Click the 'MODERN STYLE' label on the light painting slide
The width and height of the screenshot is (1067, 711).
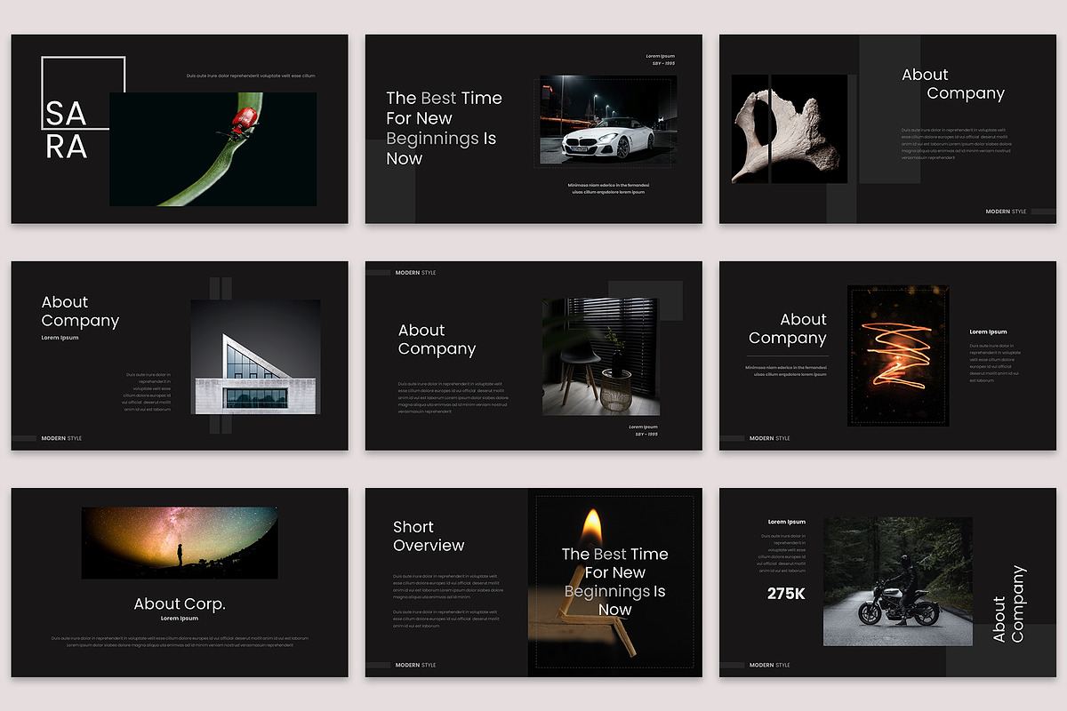(x=770, y=438)
